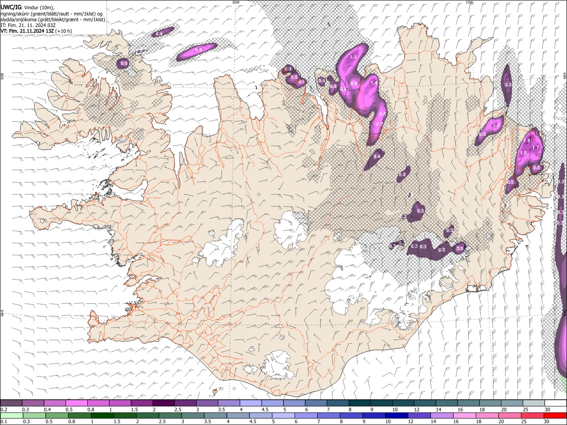Pick the dark purple top-row swatch starting at 2
The width and height of the screenshot is (567, 425).
[163, 403]
